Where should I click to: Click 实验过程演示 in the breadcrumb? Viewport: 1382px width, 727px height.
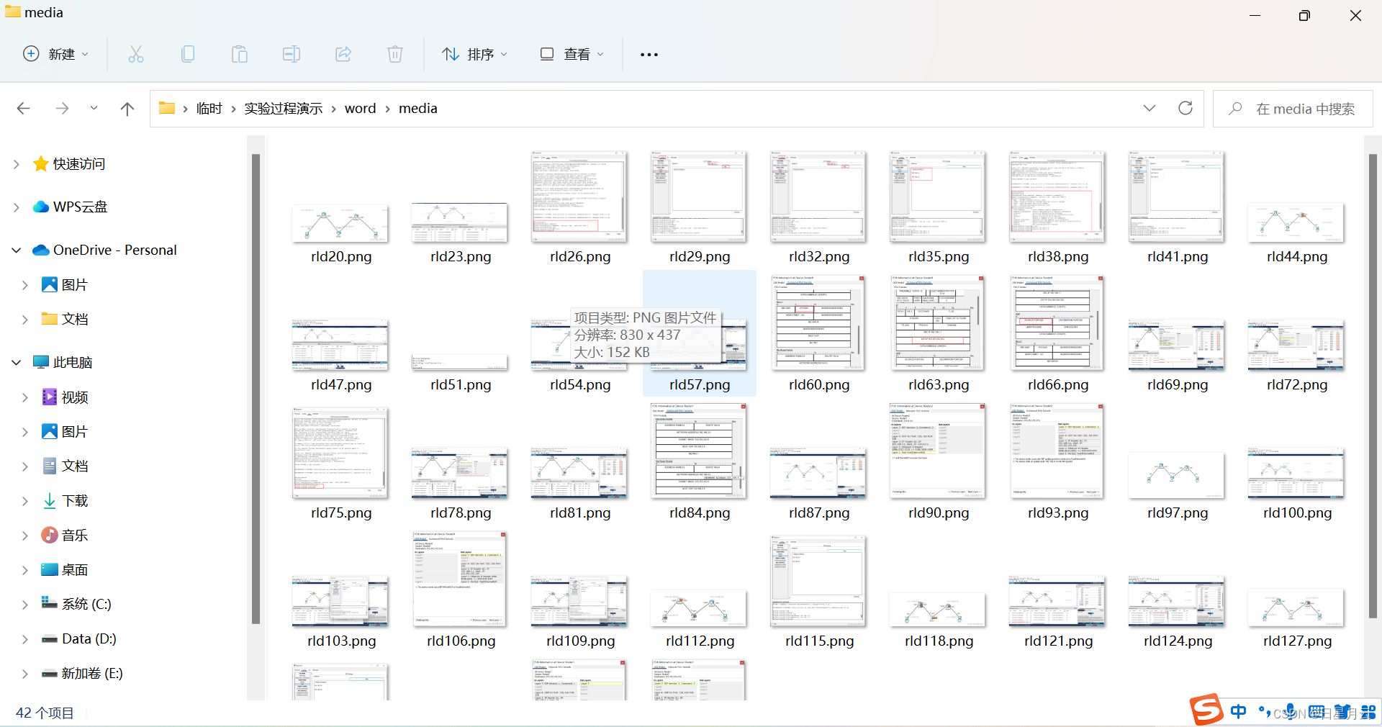283,108
